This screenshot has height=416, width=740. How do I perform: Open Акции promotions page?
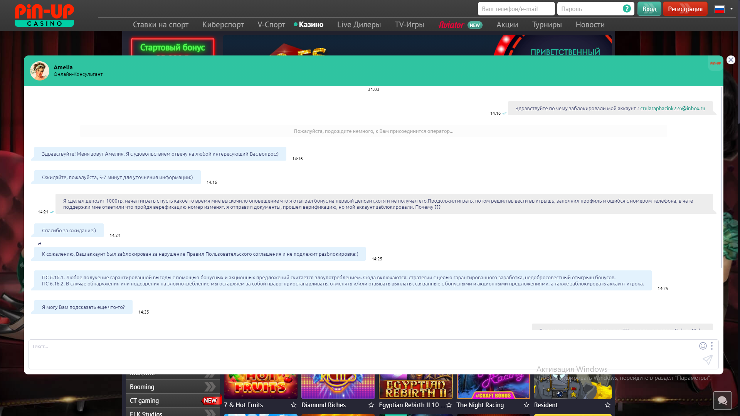(x=507, y=25)
